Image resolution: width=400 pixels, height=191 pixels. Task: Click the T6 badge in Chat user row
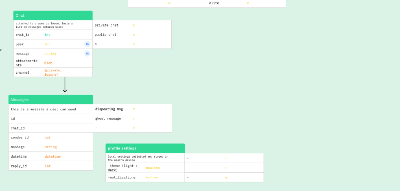click(87, 44)
